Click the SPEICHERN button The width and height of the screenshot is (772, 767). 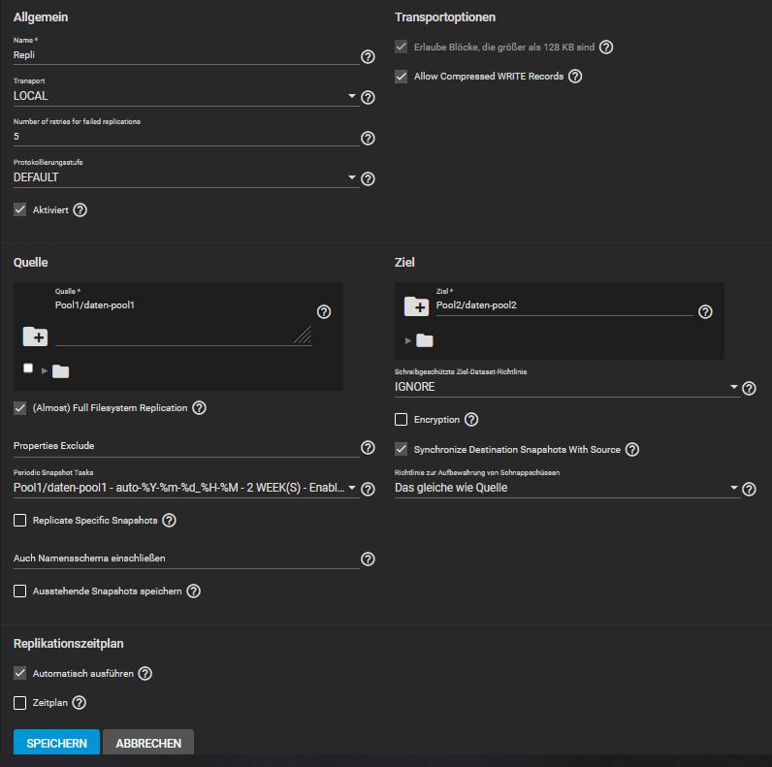pos(56,743)
